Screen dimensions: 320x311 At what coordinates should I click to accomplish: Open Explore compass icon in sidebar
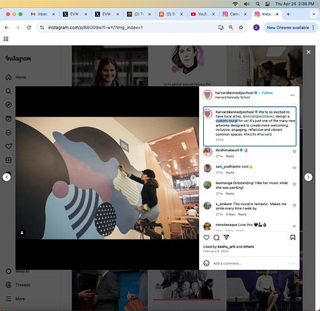[x=9, y=105]
